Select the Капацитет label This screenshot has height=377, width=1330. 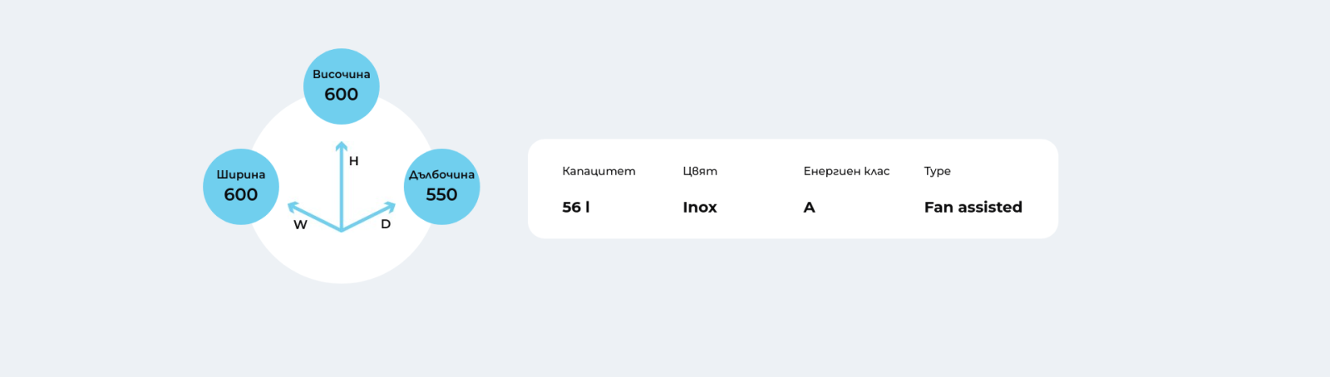tap(598, 171)
